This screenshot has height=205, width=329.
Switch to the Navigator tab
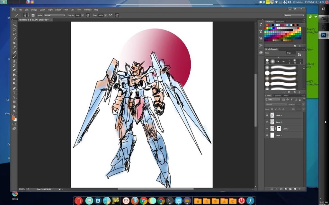click(280, 21)
